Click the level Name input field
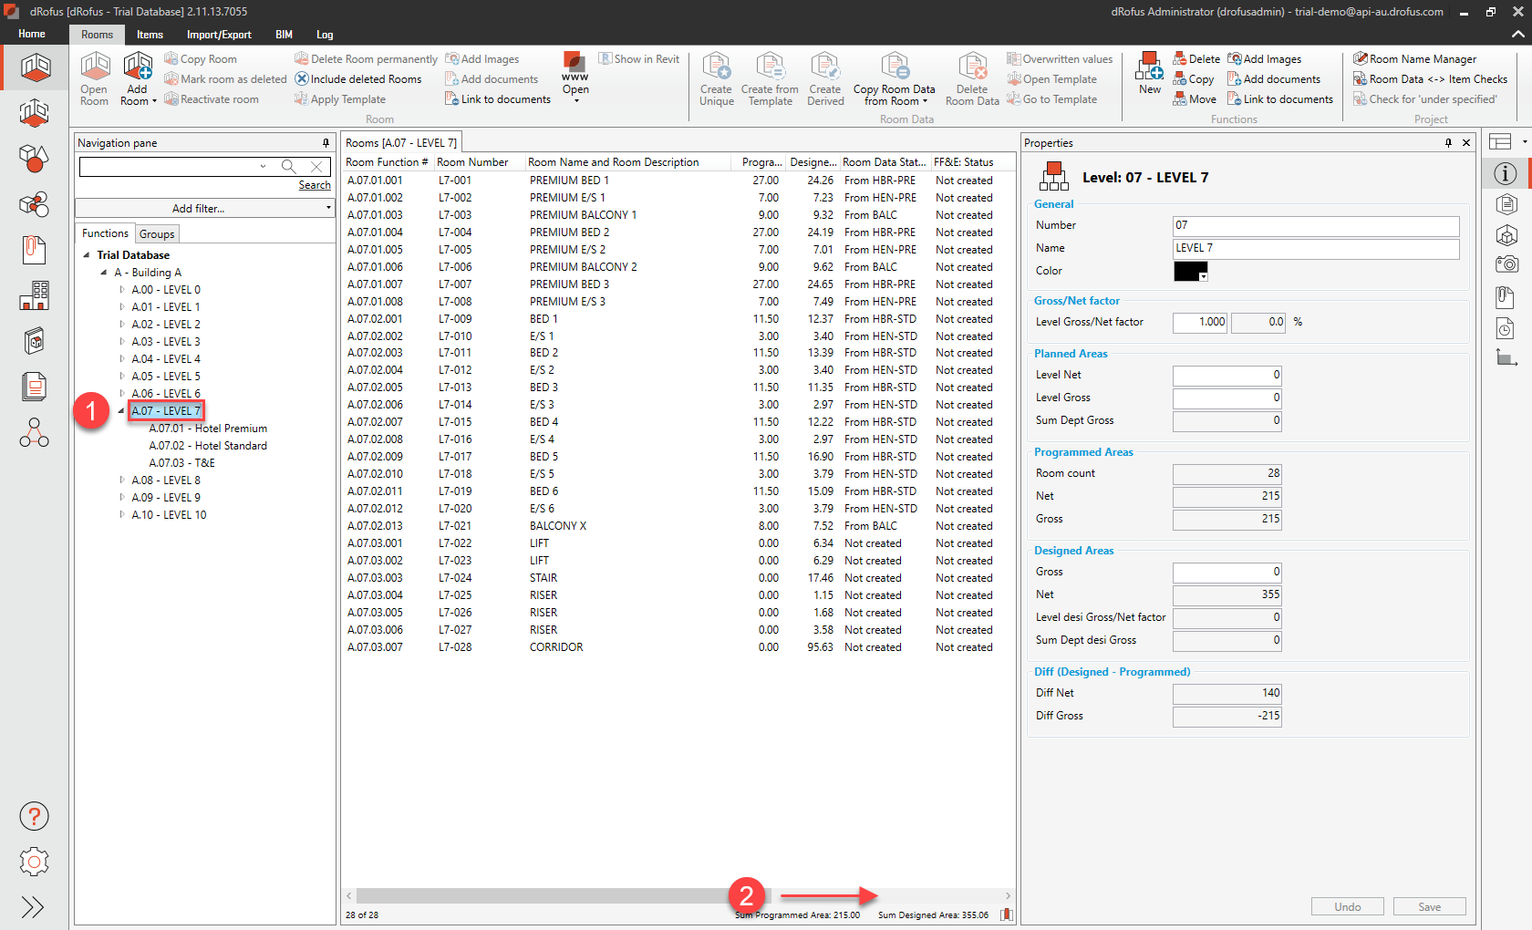The image size is (1532, 930). click(1315, 248)
